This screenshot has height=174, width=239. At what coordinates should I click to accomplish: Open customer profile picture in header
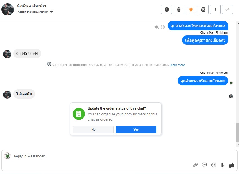[8, 9]
